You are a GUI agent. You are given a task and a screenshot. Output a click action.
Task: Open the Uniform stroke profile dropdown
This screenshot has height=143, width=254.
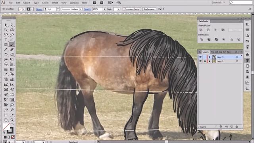[81, 9]
